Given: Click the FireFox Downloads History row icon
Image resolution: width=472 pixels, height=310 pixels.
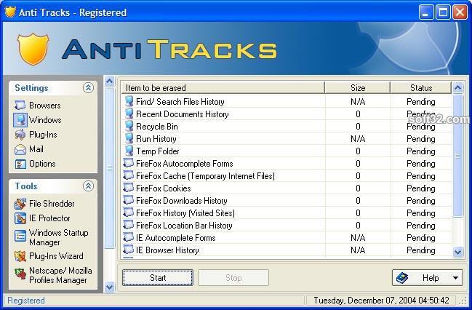Looking at the screenshot, I should click(129, 200).
